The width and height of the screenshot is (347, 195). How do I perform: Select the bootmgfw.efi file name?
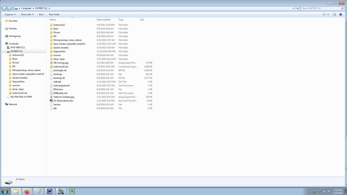tap(60, 70)
